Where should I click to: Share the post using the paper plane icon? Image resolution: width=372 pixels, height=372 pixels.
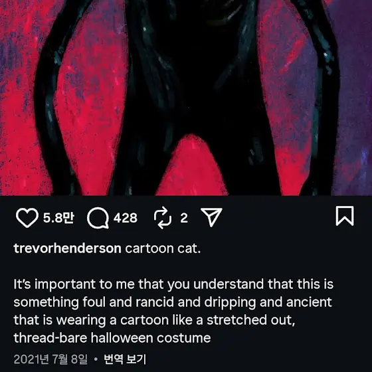211,217
